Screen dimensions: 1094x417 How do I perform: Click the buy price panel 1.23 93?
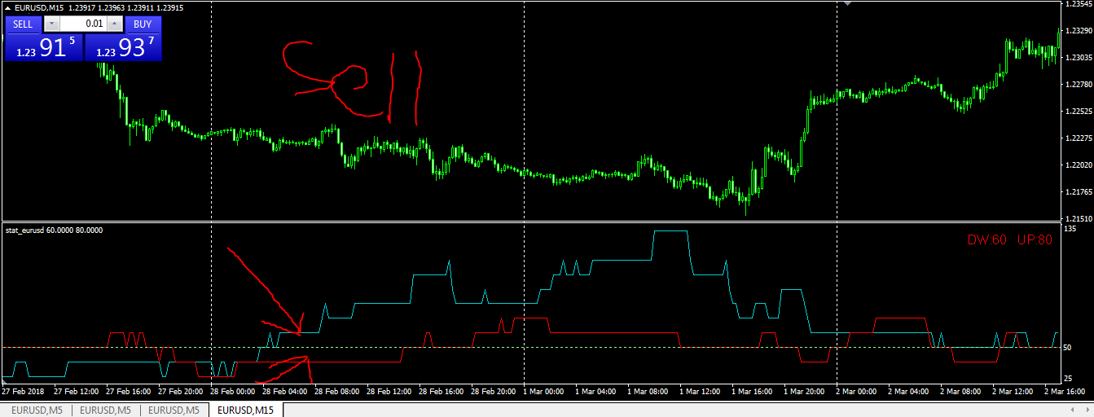tap(123, 47)
